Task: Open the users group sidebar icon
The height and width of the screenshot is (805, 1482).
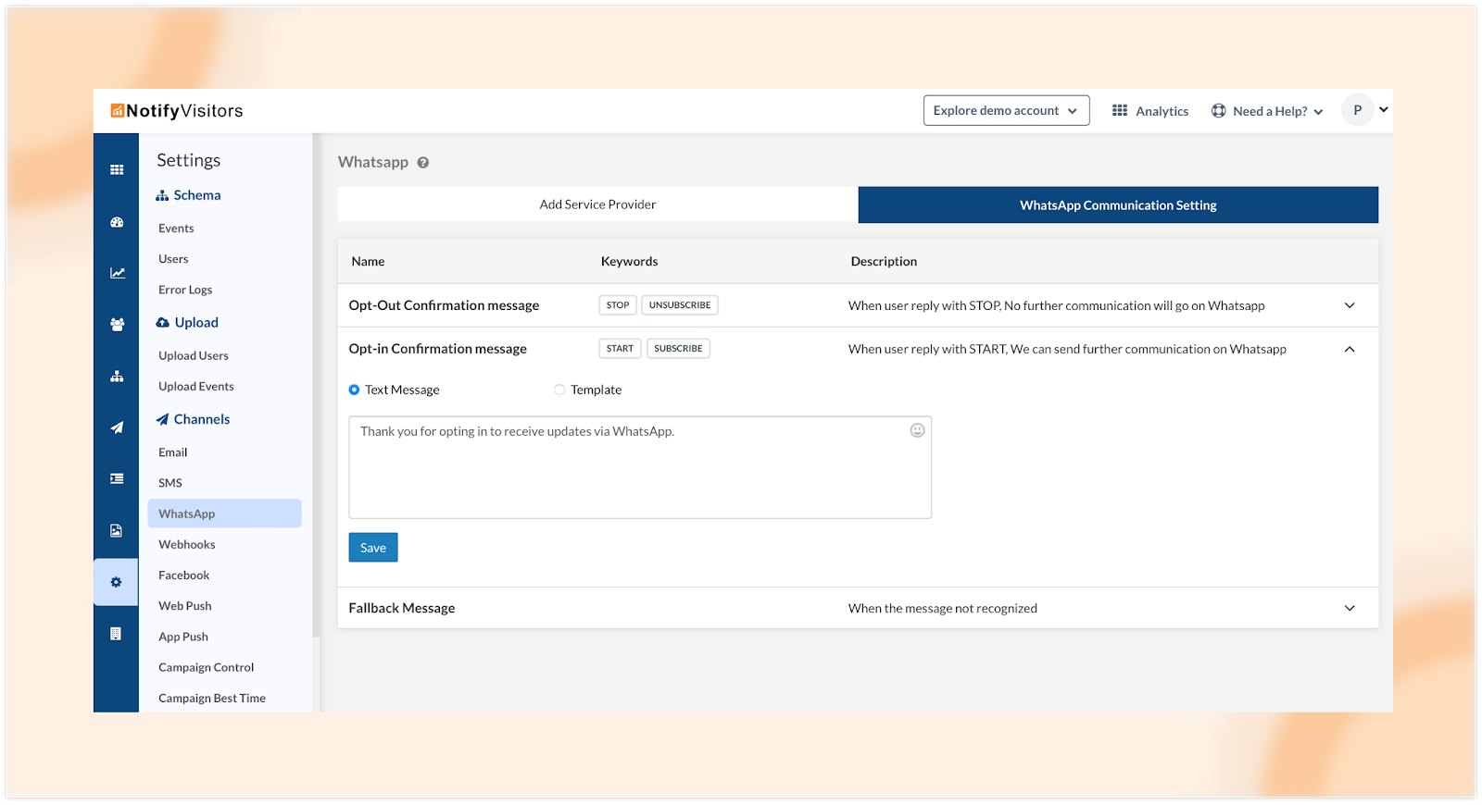Action: (117, 325)
